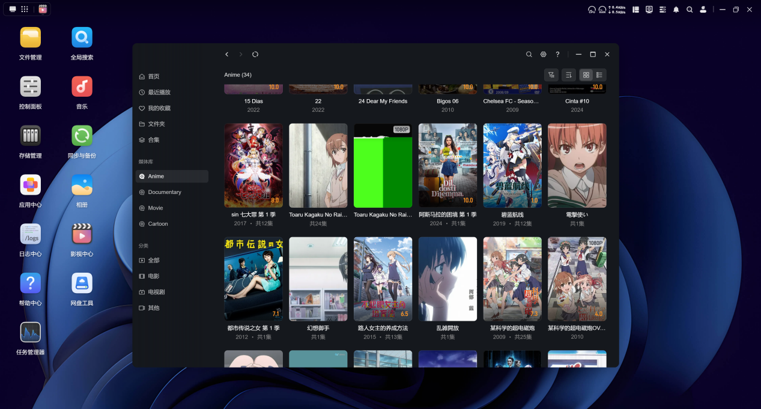
Task: Open 合集 collections
Action: pos(172,140)
